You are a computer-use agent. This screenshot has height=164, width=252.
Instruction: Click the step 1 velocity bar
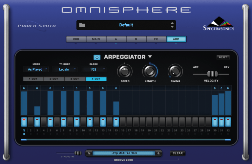pos(24,103)
